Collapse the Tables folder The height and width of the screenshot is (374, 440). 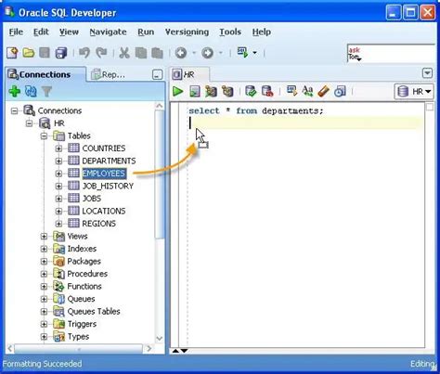click(x=44, y=135)
